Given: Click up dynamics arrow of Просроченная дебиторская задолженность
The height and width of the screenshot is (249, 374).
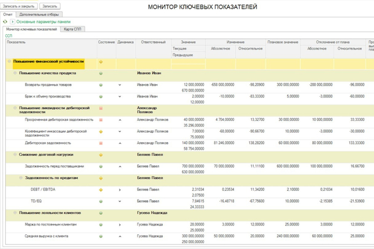Looking at the screenshot, I should pyautogui.click(x=120, y=120).
